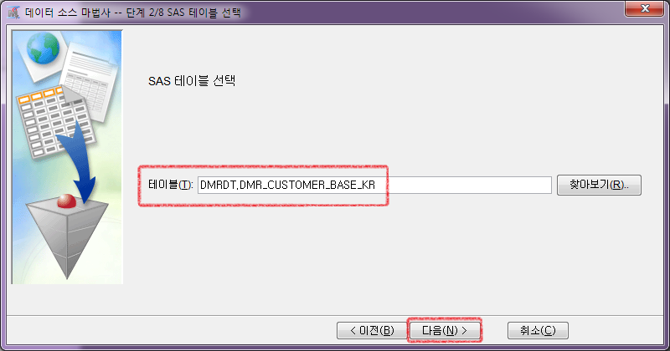Viewport: 670px width, 351px height.
Task: Cancel the wizard with 취소(C)
Action: tap(538, 330)
